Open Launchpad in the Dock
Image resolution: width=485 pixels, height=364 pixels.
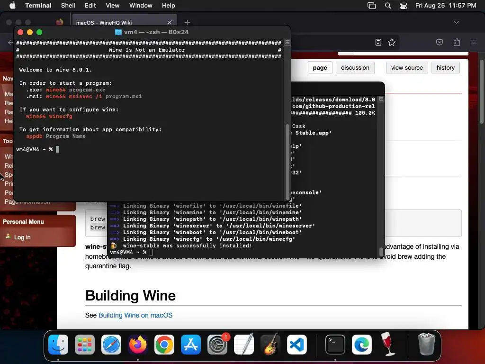[x=85, y=345]
